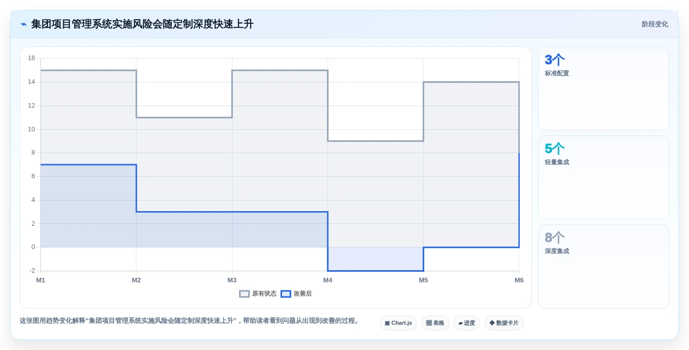Click the M5 x-axis label

point(423,280)
